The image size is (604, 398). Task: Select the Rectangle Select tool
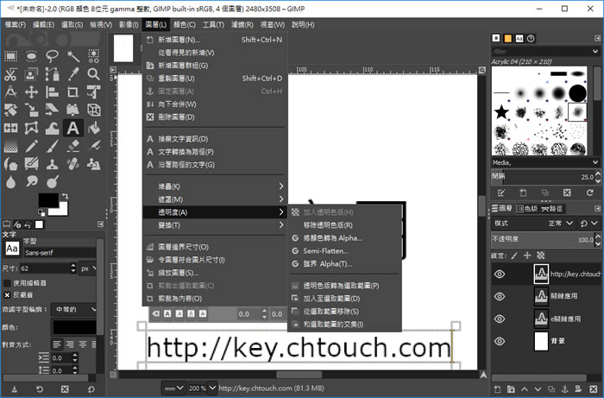click(10, 56)
